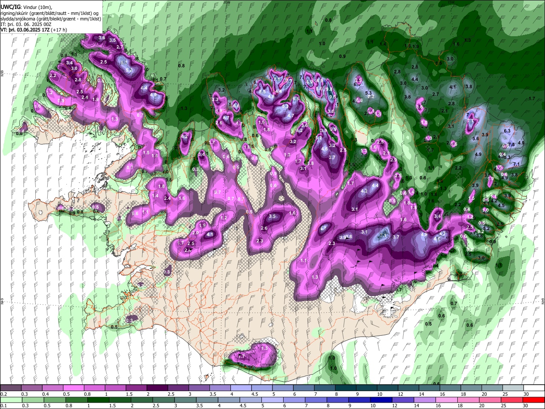Viewport: 545px width, 409px height.
Task: Click darkest purple snow swatch for 2–2.5
Action: tap(157, 388)
